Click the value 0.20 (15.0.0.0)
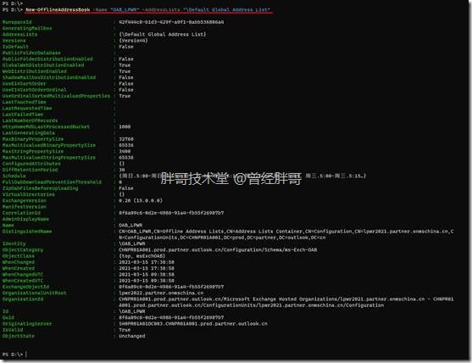Viewport: 472px width, 363px height. (141, 201)
